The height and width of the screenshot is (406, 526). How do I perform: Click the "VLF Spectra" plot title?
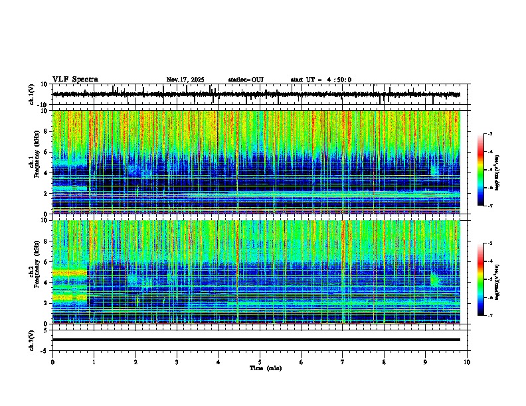pos(75,80)
